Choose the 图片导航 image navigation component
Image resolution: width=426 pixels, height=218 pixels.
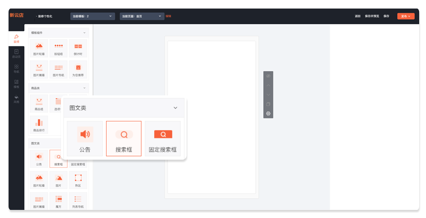coord(58,69)
